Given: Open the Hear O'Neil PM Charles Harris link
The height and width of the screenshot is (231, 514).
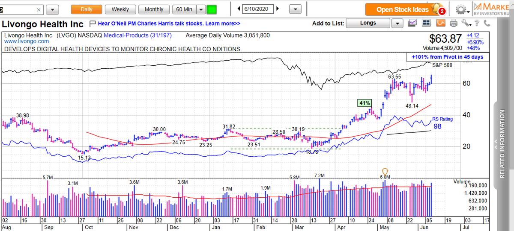Looking at the screenshot, I should tap(169, 24).
